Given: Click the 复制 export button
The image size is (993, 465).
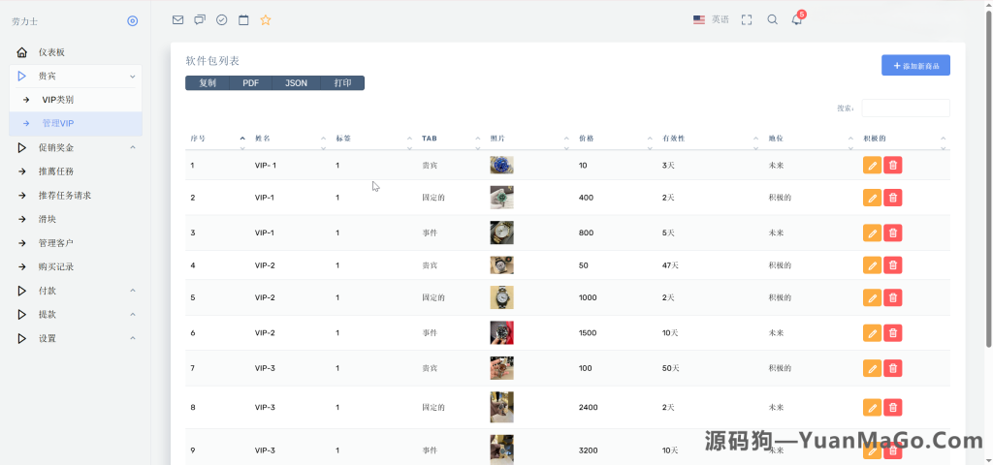Looking at the screenshot, I should point(208,83).
